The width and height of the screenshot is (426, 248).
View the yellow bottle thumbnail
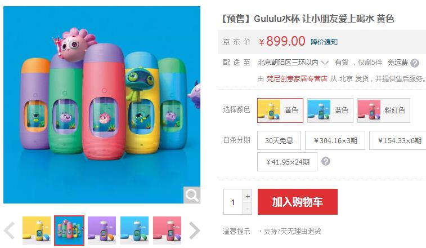tap(37, 231)
